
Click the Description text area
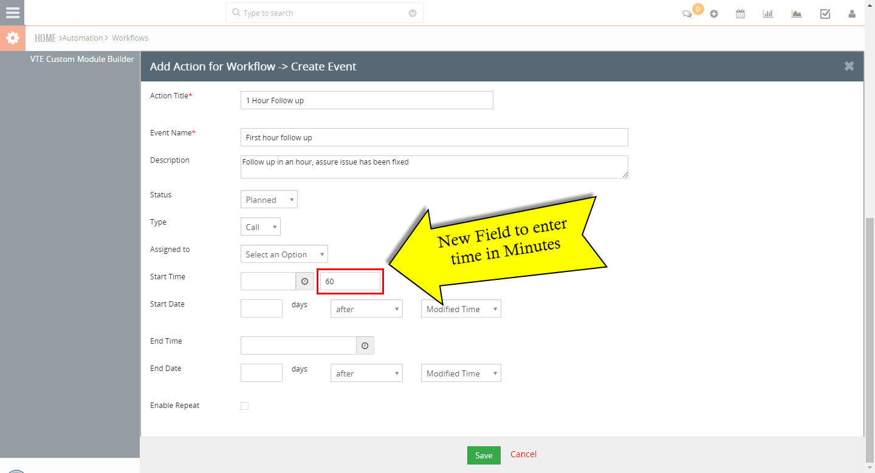434,167
